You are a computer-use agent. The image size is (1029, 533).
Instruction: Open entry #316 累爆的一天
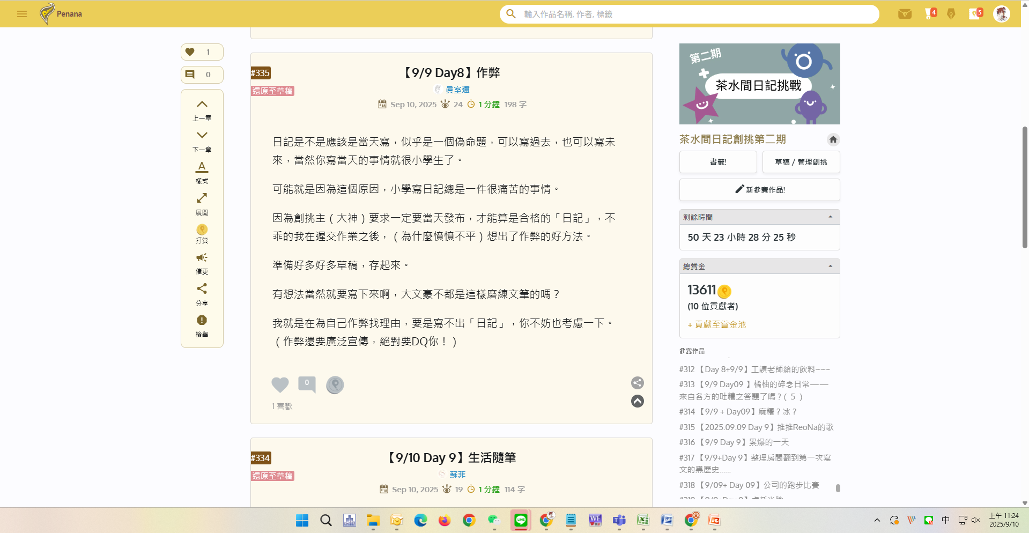click(734, 442)
